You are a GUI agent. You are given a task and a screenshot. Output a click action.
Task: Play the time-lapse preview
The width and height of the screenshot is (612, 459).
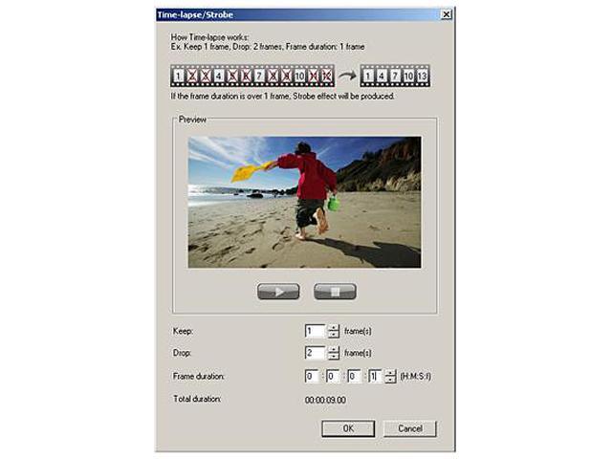(278, 292)
